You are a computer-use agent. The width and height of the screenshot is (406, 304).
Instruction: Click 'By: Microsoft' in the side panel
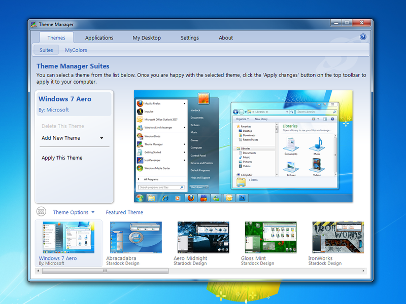tap(54, 110)
